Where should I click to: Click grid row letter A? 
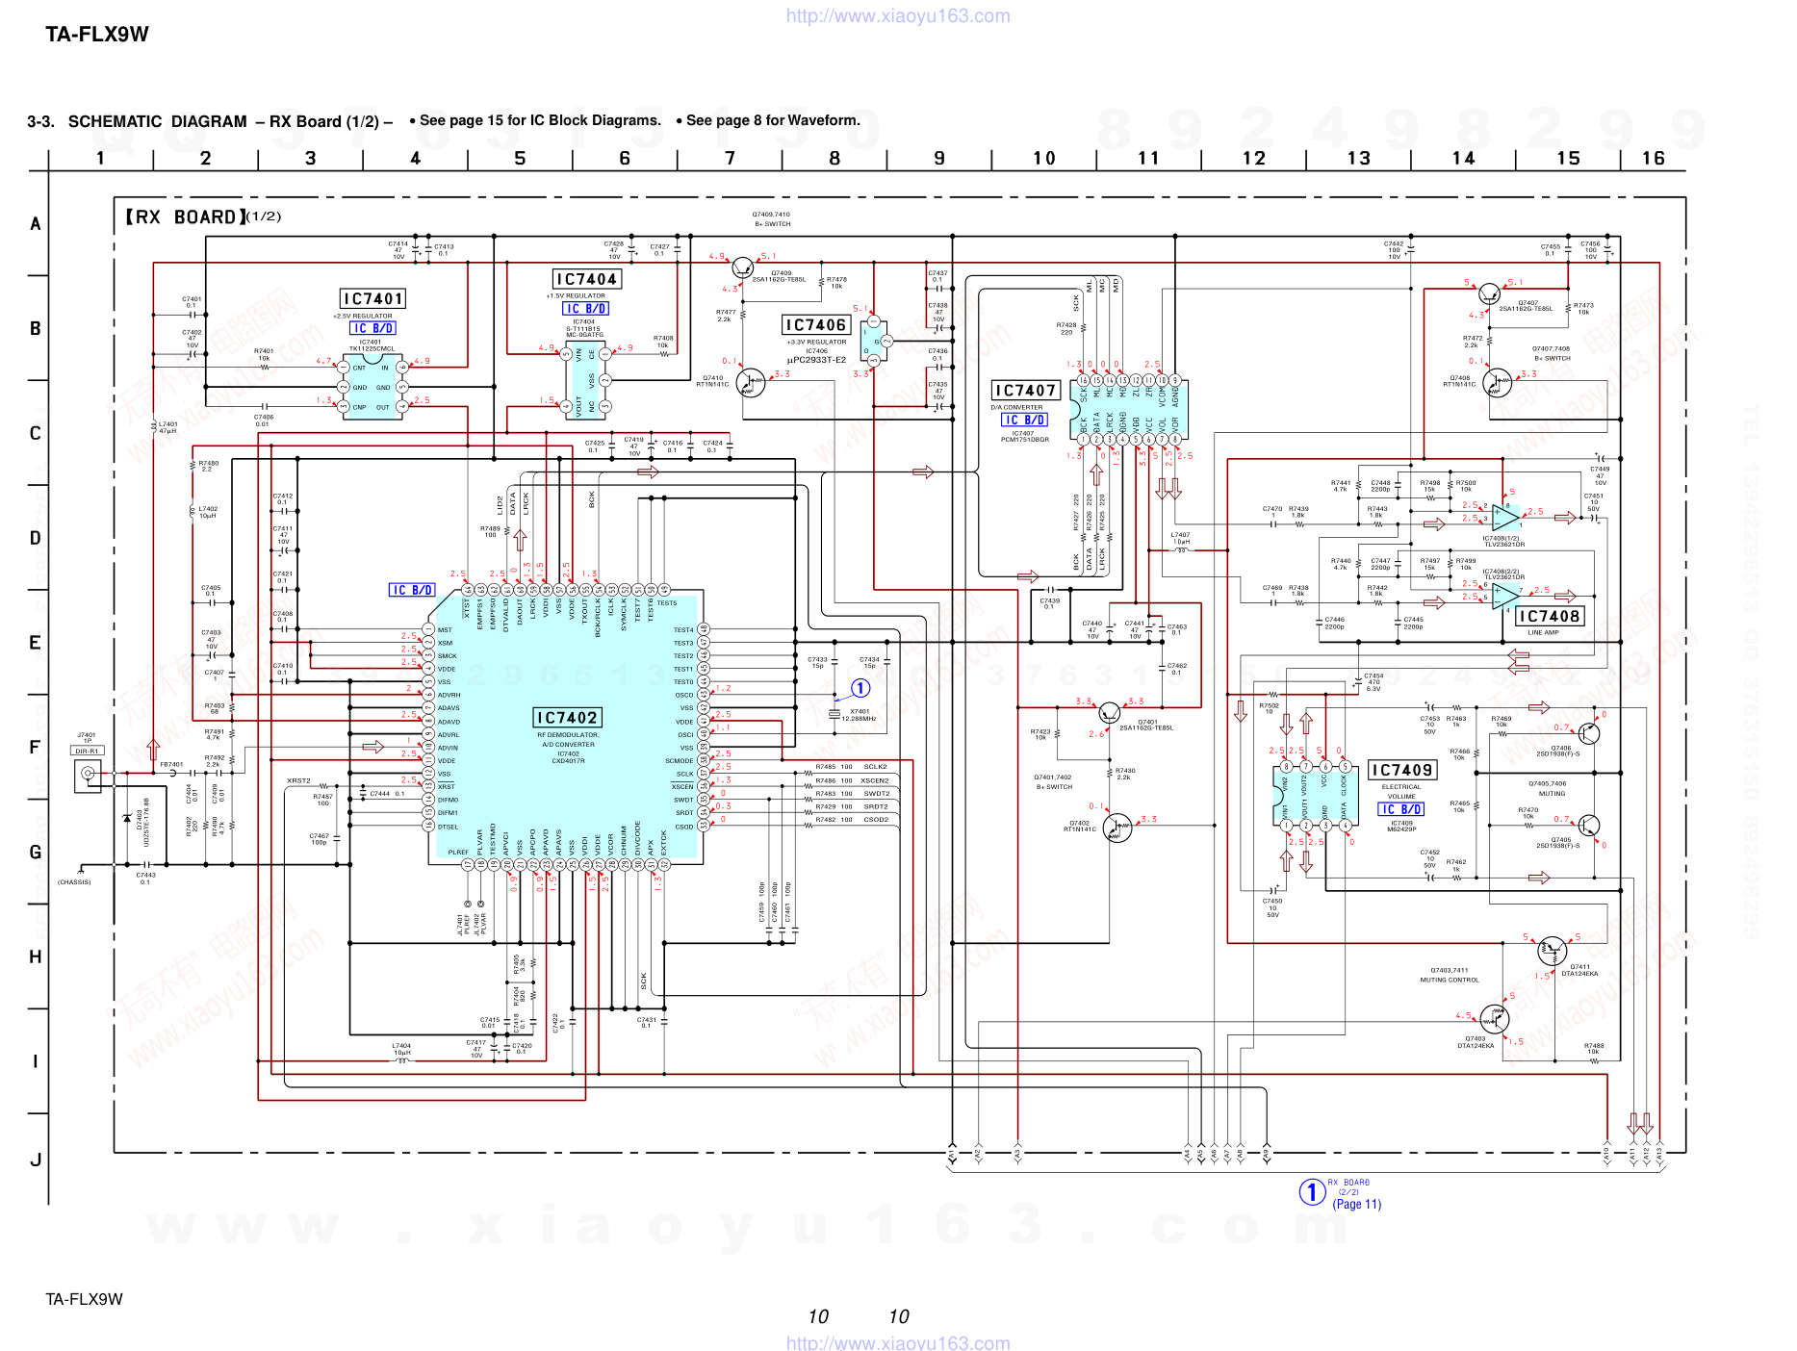[36, 224]
